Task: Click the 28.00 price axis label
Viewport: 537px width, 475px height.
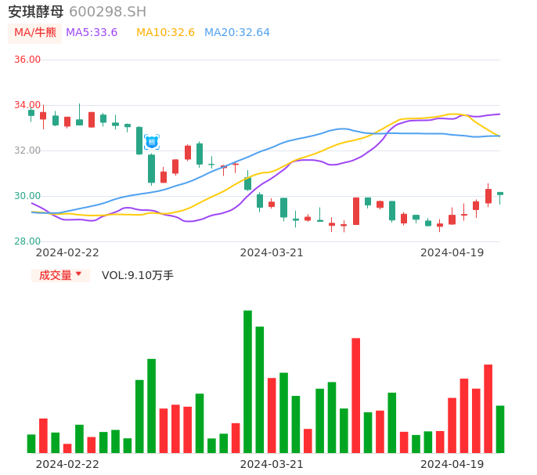Action: (x=27, y=241)
